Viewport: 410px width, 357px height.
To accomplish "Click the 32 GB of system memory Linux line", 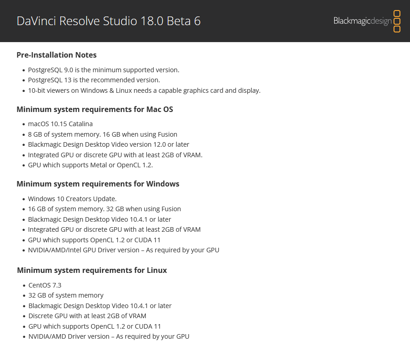I will tap(66, 295).
